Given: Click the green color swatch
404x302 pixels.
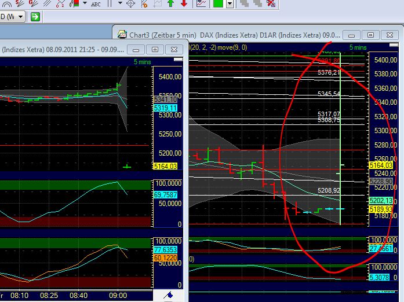Looking at the screenshot, I should tap(218, 3).
